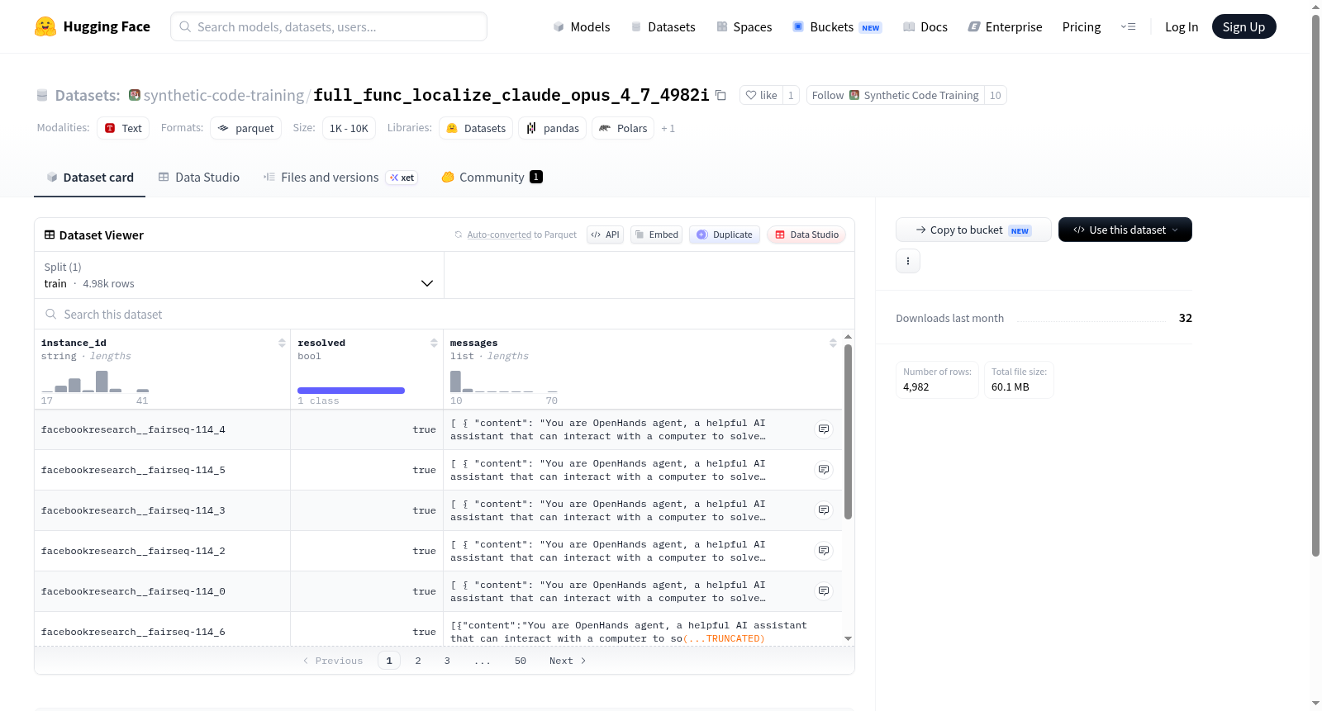Click the synthetic-code-training organization avatar

coord(135,95)
